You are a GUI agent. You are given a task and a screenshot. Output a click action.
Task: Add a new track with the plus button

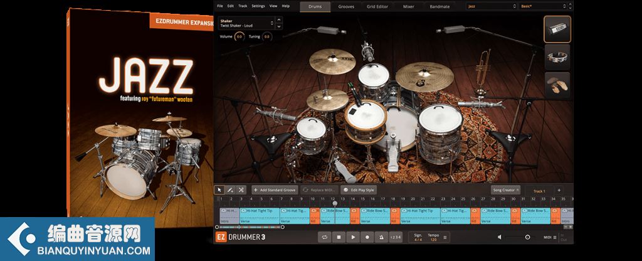[559, 191]
